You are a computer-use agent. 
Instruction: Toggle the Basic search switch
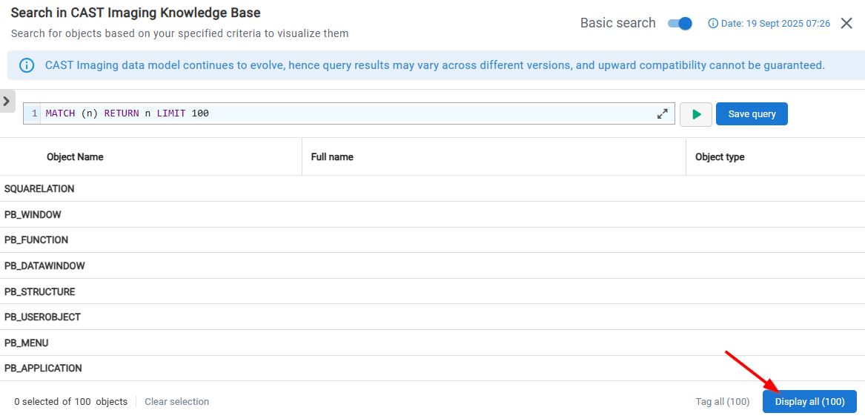(x=680, y=24)
